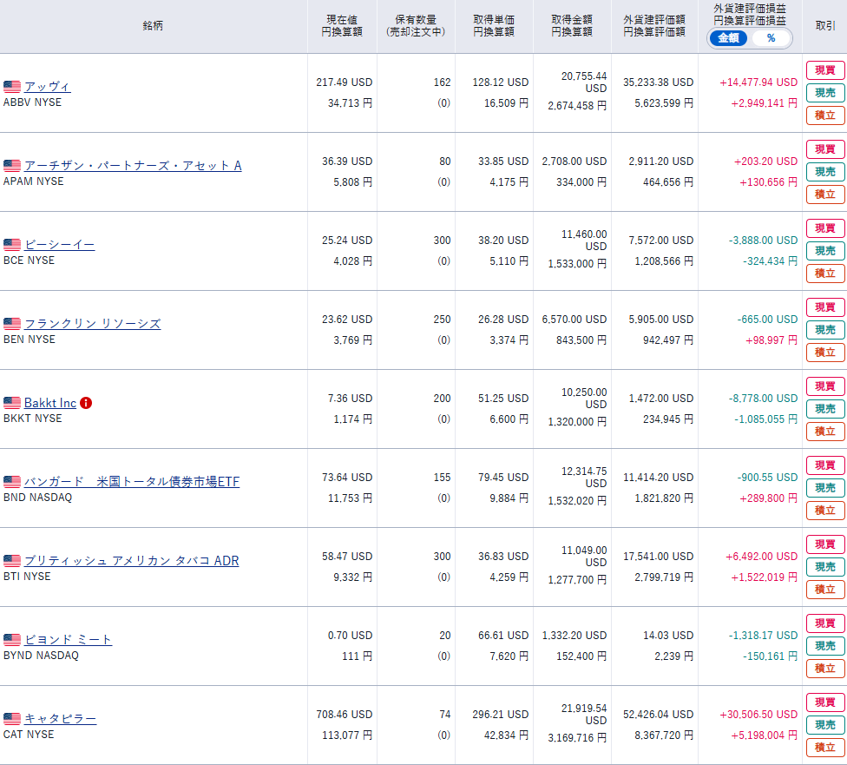Switch profit/loss display to % view

pos(771,38)
